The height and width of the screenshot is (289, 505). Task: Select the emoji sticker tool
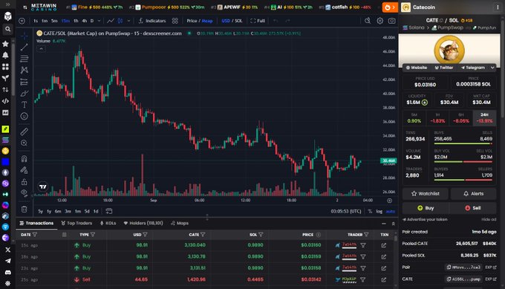pos(25,117)
